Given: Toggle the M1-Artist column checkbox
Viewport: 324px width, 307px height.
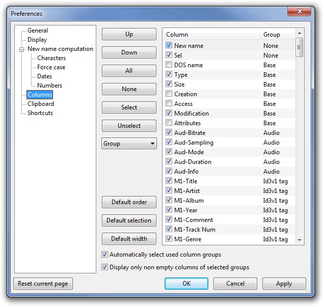Looking at the screenshot, I should click(169, 190).
